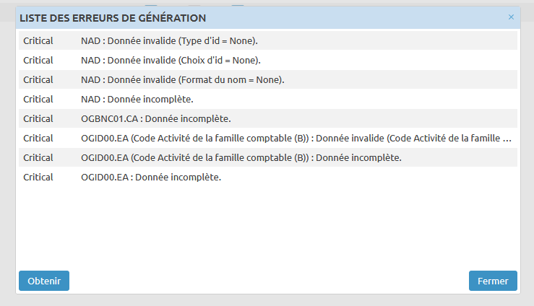
Task: Select the NAD "Choix d'id = None" error
Action: (x=171, y=60)
